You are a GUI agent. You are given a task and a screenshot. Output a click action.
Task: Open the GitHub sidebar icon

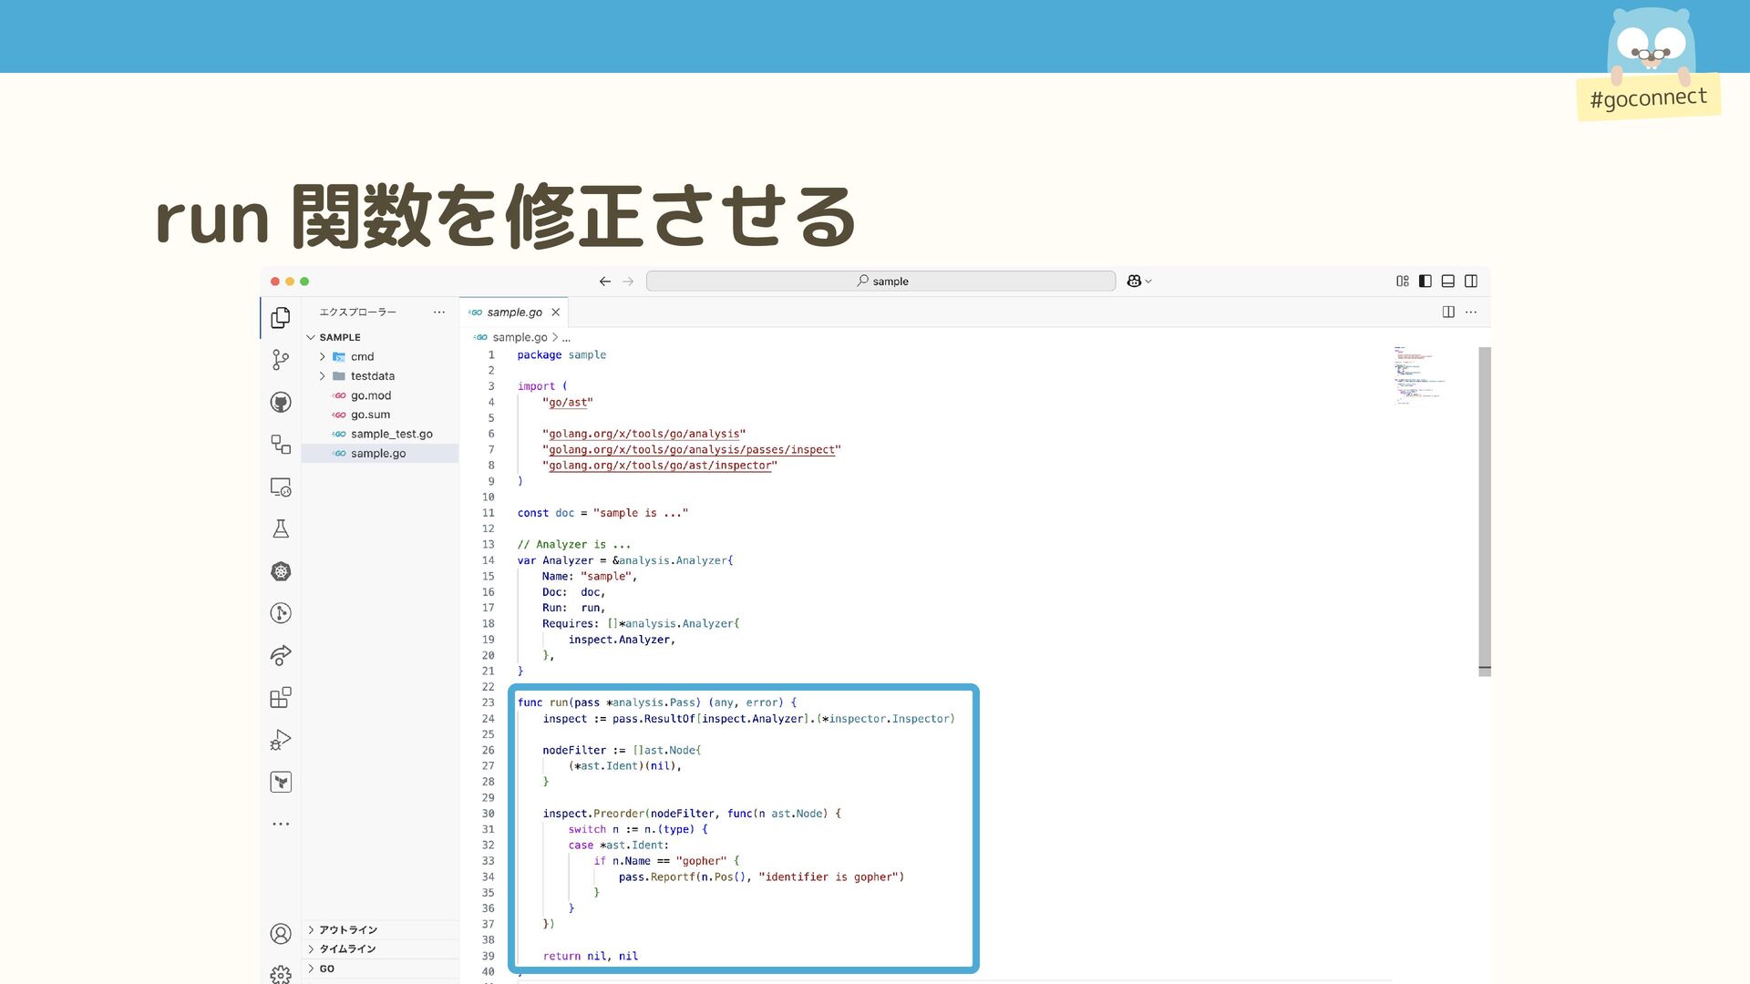tap(281, 402)
